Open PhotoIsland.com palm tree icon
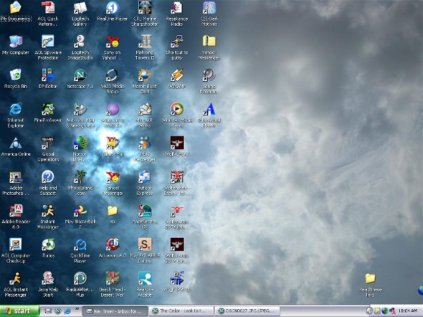The image size is (423, 317). click(x=80, y=177)
